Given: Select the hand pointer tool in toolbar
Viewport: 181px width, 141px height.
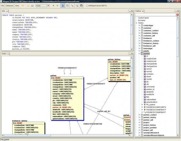Looking at the screenshot, I should (x=63, y=6).
